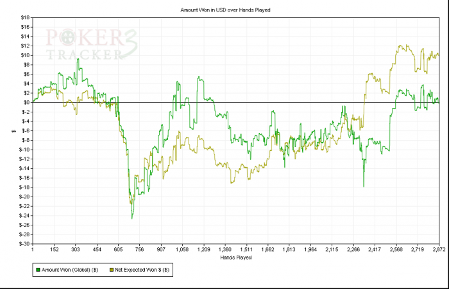Click the y-axis label '$-20'
This screenshot has height=289, width=449.
[x=24, y=197]
